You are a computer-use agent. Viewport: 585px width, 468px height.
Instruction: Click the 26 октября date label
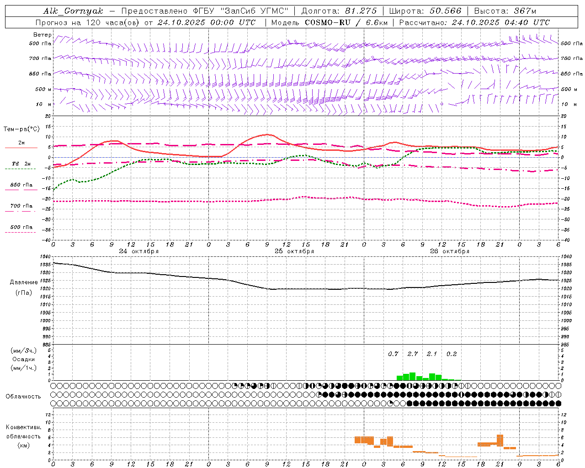[x=450, y=251]
